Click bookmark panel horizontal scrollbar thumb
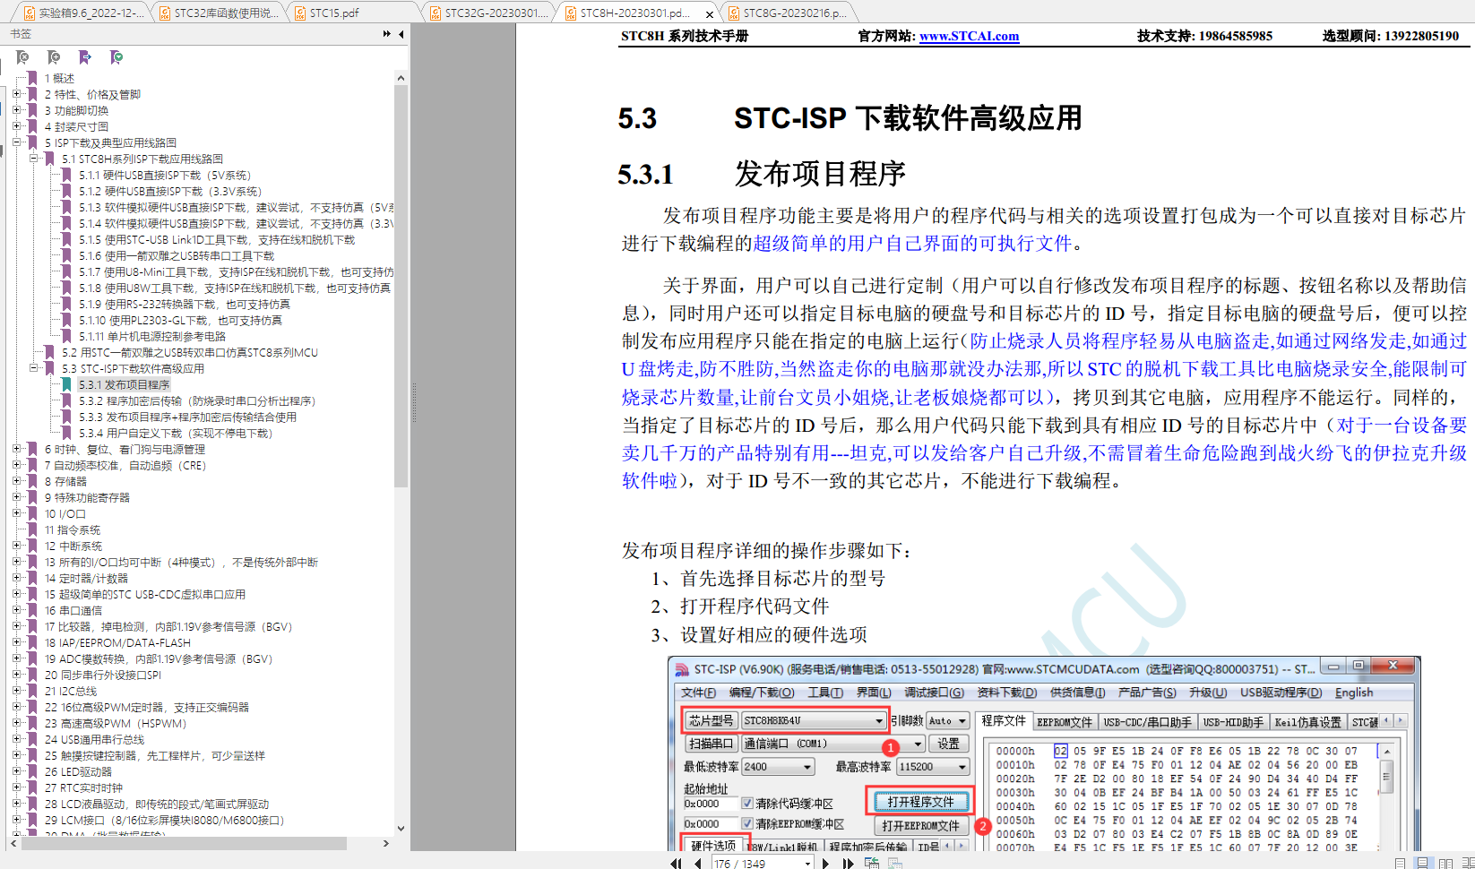The height and width of the screenshot is (869, 1475). pyautogui.click(x=185, y=843)
